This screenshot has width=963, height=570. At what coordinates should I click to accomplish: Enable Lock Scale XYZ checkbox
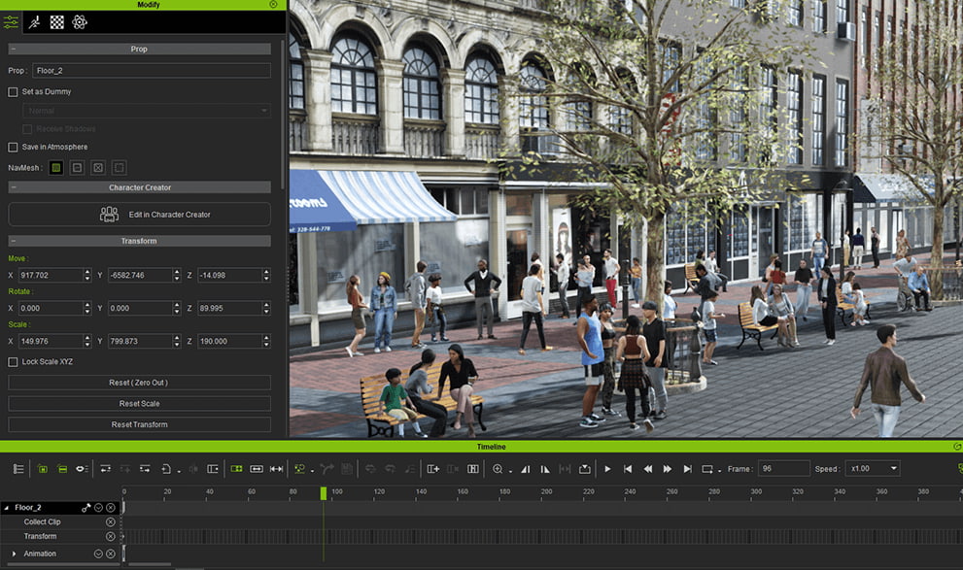[x=14, y=362]
